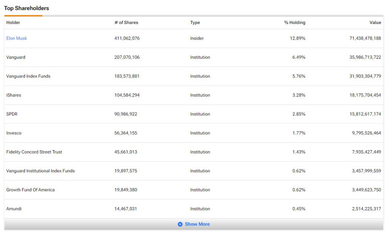This screenshot has height=232, width=385.
Task: Click the 3.28% holding value
Action: point(299,95)
